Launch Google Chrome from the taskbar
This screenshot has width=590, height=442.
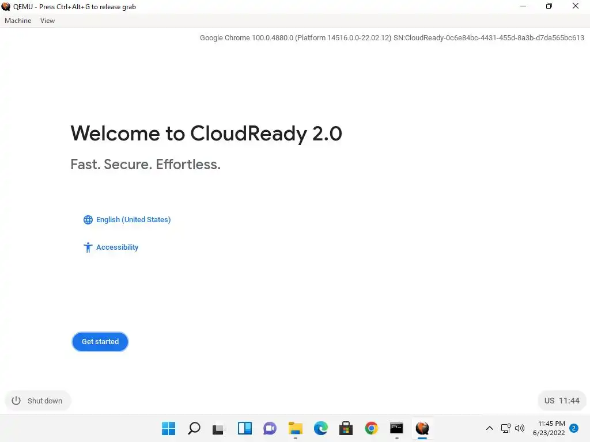(372, 428)
